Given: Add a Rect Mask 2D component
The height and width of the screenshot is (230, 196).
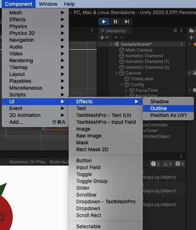Looking at the screenshot, I should [x=106, y=149].
